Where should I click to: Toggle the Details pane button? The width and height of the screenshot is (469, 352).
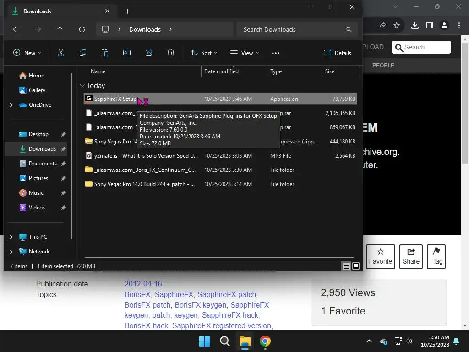[338, 53]
